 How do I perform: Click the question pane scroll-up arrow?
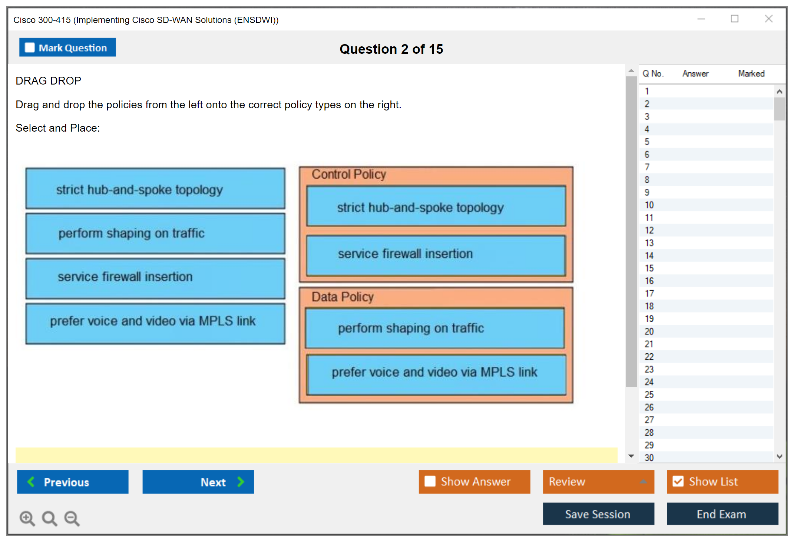[x=631, y=70]
